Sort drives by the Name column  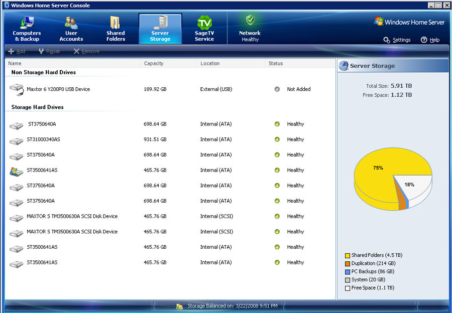coord(73,63)
